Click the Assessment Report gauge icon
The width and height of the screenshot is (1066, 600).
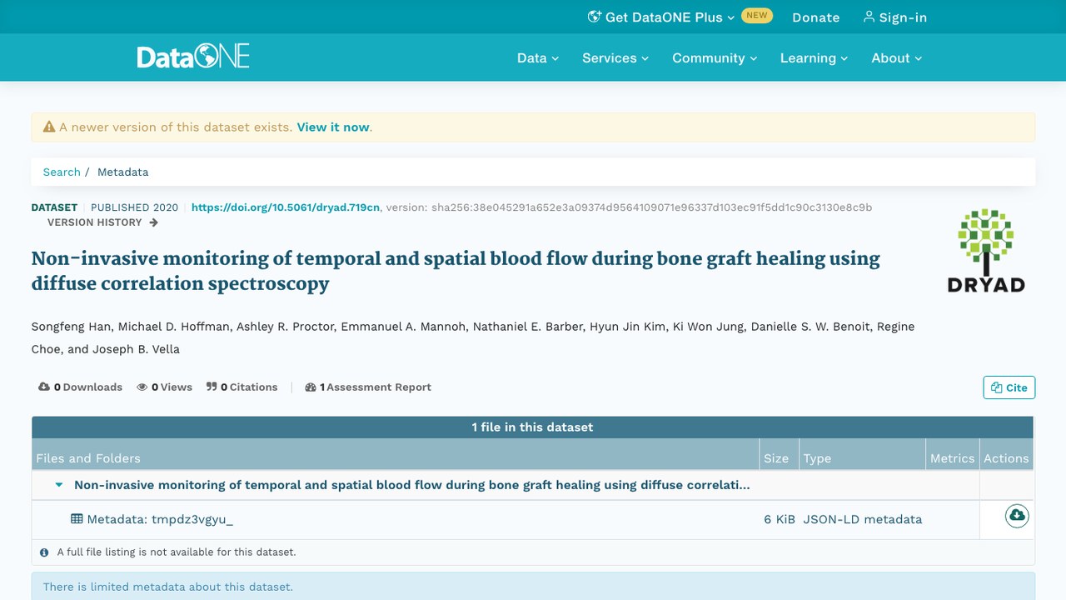coord(311,387)
